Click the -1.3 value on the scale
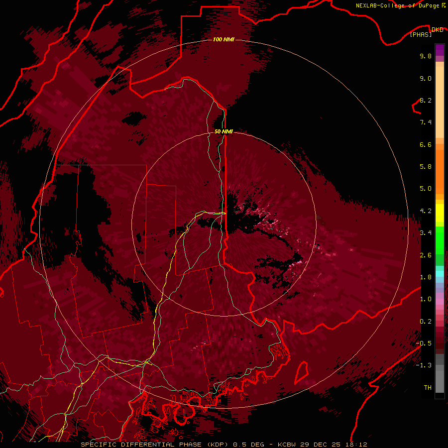 [424, 365]
